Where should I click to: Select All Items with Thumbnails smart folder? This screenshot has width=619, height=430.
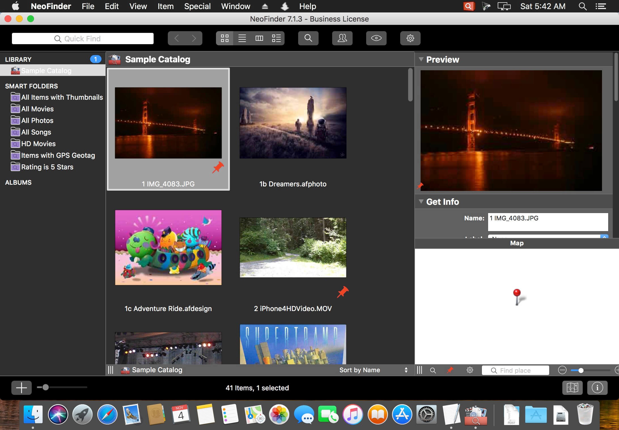[x=62, y=97]
